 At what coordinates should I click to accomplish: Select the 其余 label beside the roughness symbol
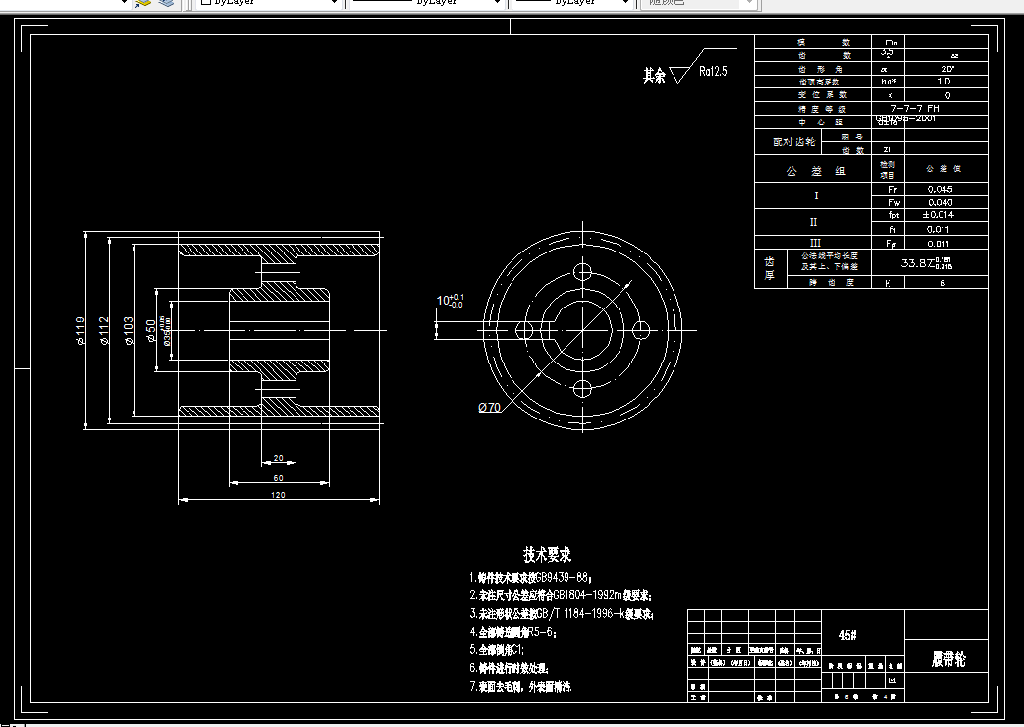pyautogui.click(x=654, y=76)
